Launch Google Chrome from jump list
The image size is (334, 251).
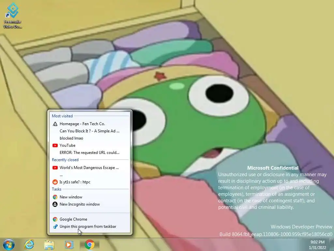[90, 219]
